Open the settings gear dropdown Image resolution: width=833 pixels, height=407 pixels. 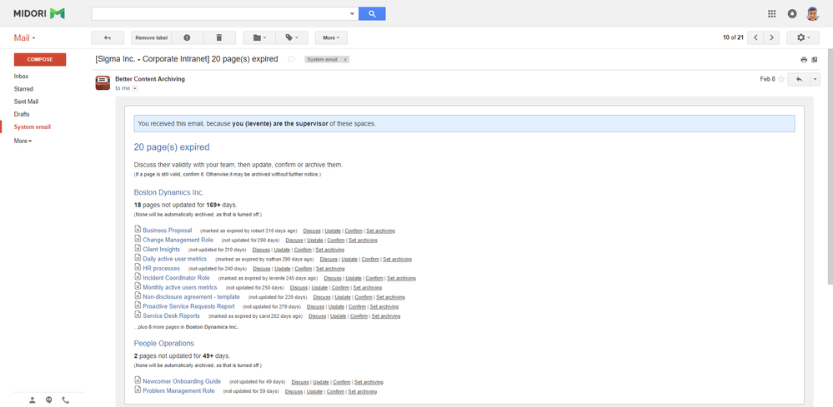[x=801, y=37]
